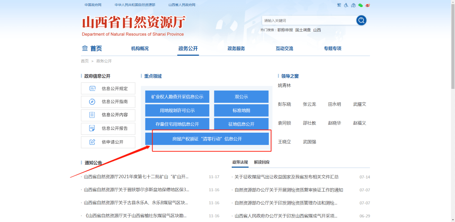Viewport: 455px width, 222px height.
Task: Open the 双公示 button
Action: [241, 96]
